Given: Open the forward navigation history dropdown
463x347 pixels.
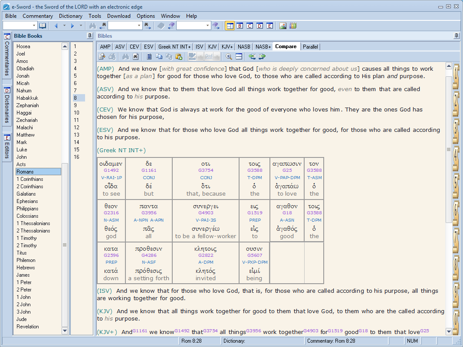Looking at the screenshot, I should [80, 26].
